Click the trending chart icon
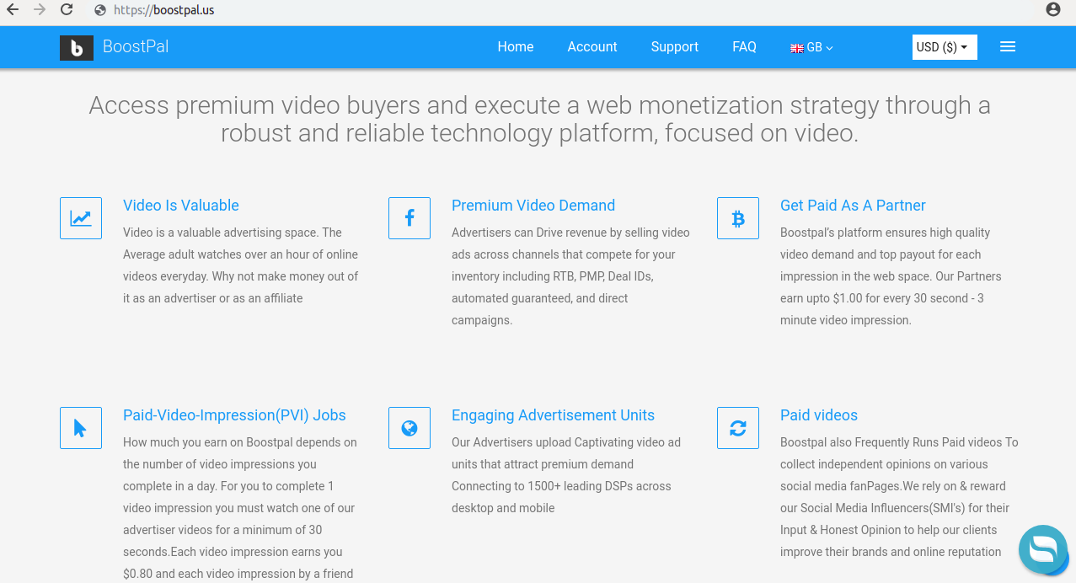Viewport: 1076px width, 583px height. pyautogui.click(x=81, y=218)
